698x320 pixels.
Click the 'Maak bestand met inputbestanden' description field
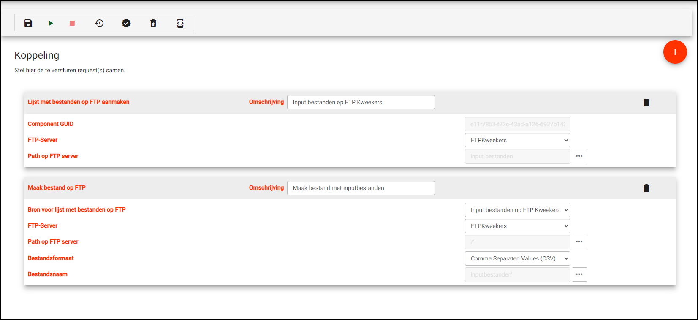[x=361, y=188]
